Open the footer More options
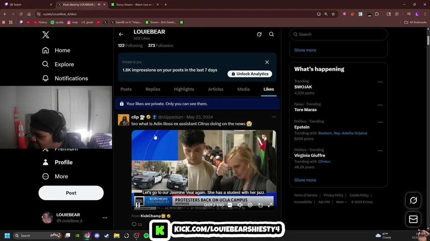Image resolution: width=430 pixels, height=241 pixels. 342,202
